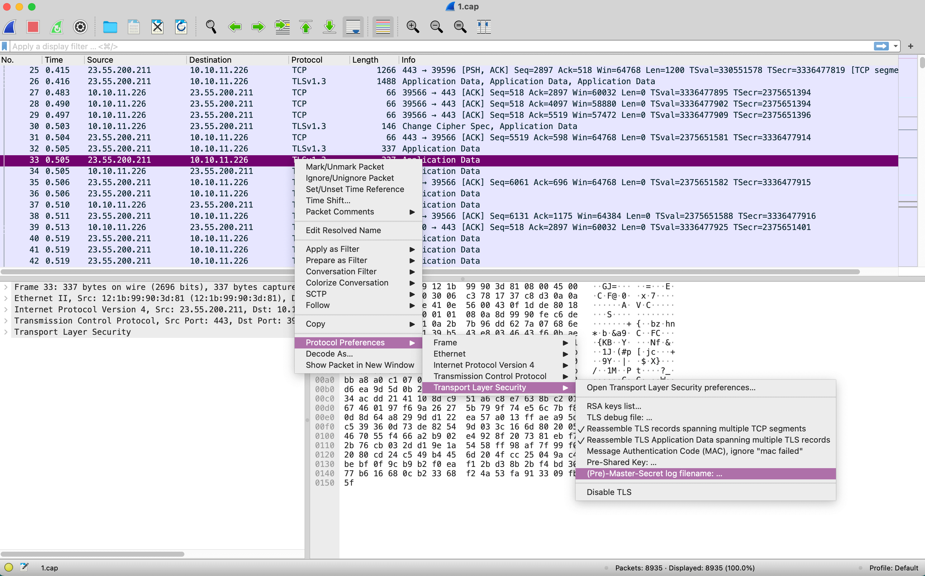Sort by Source column header
The image size is (925, 576).
tap(136, 60)
